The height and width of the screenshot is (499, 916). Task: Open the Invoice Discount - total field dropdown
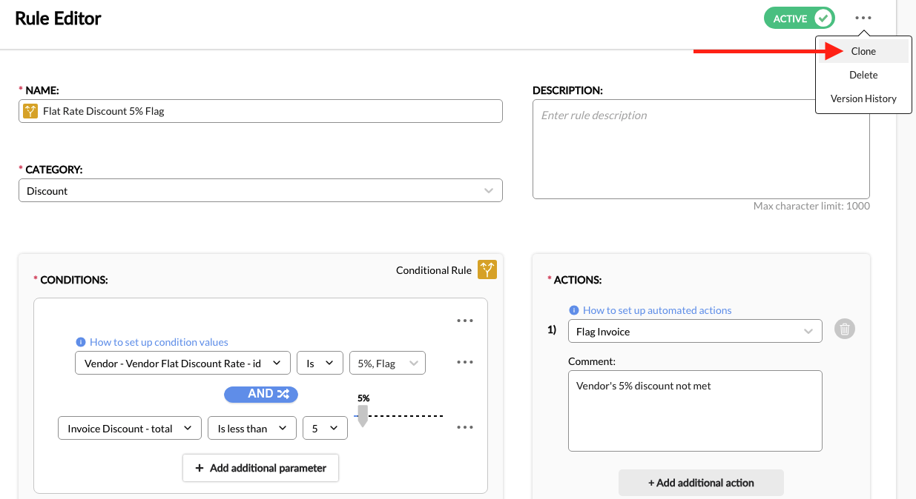pos(129,428)
